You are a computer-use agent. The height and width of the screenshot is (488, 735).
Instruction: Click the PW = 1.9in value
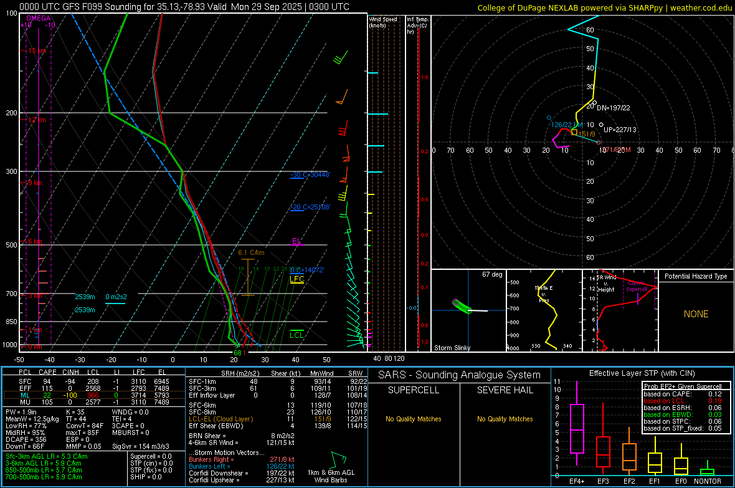[21, 412]
